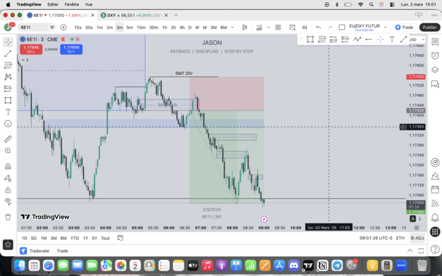Open the Vue menu in menu bar
The image size is (442, 276).
pos(89,4)
